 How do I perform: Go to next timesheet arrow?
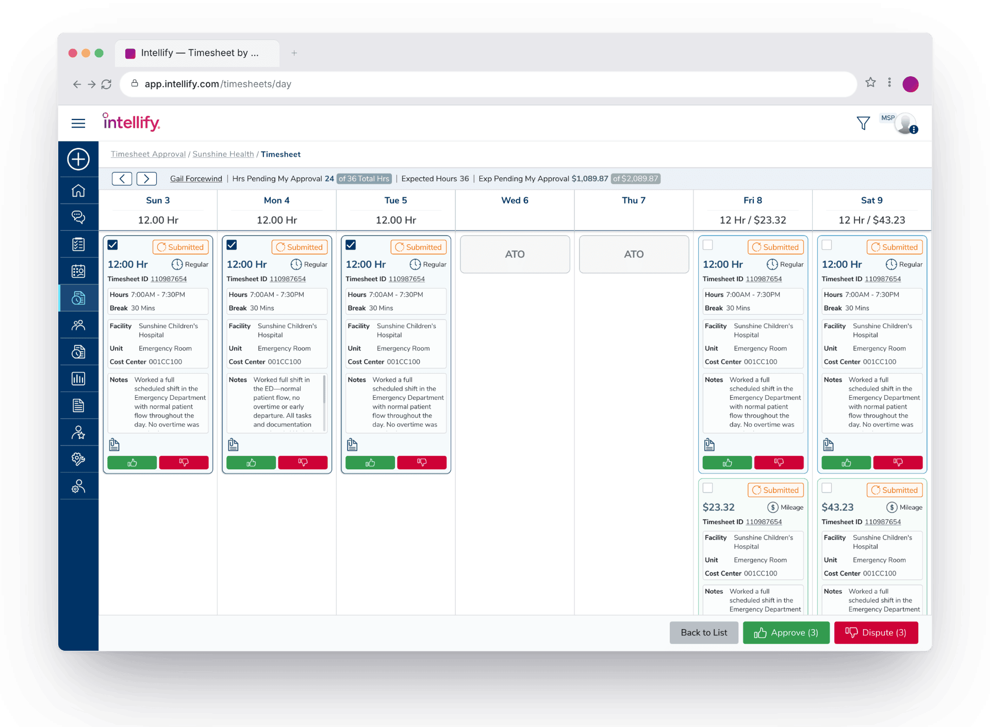pyautogui.click(x=146, y=179)
